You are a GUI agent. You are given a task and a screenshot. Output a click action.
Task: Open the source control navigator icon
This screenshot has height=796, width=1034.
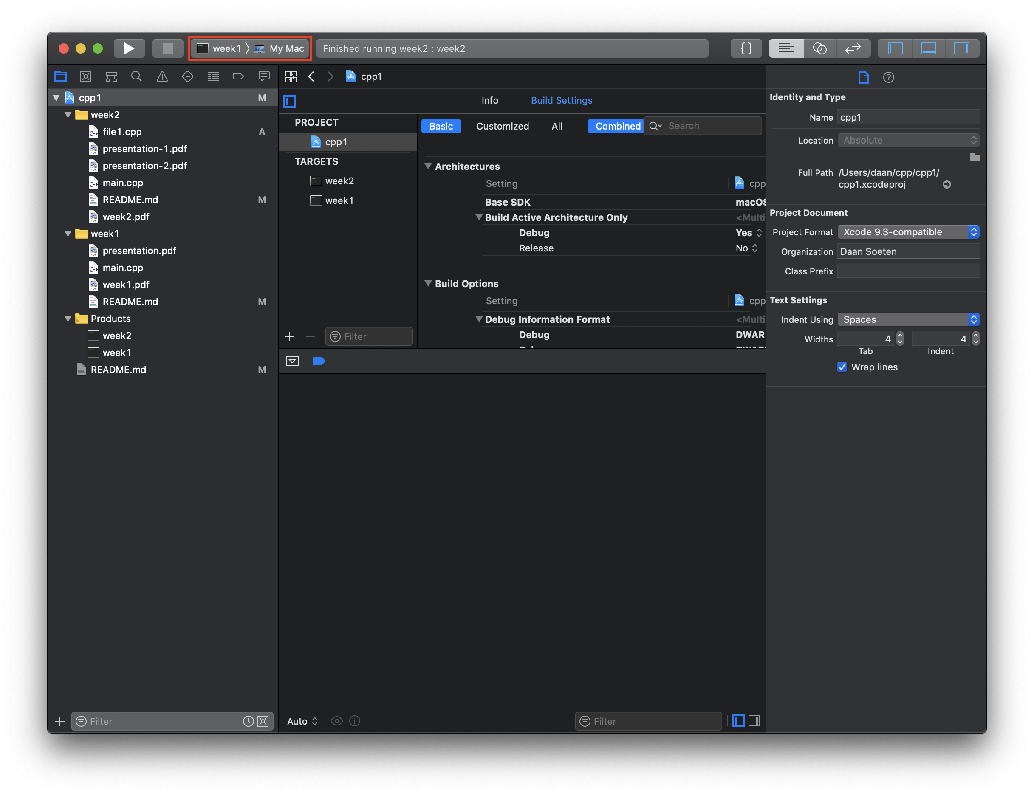pos(86,76)
